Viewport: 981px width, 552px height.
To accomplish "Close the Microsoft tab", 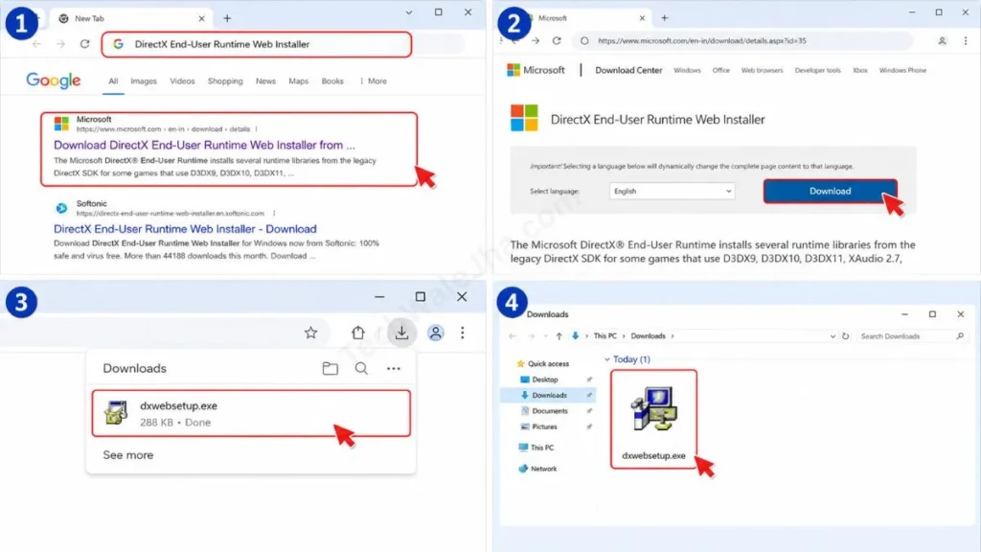I will tap(642, 18).
